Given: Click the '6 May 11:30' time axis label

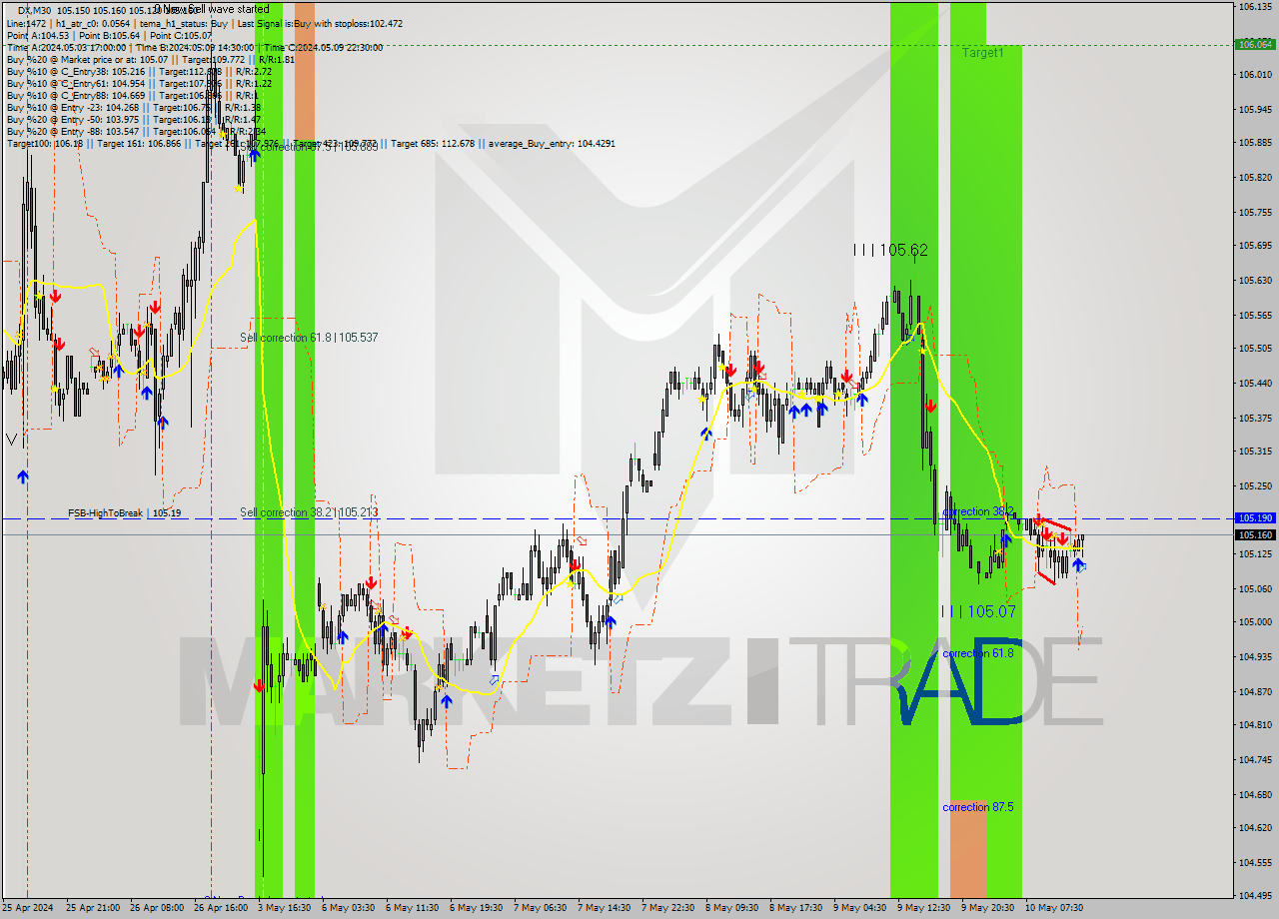Looking at the screenshot, I should 413,908.
